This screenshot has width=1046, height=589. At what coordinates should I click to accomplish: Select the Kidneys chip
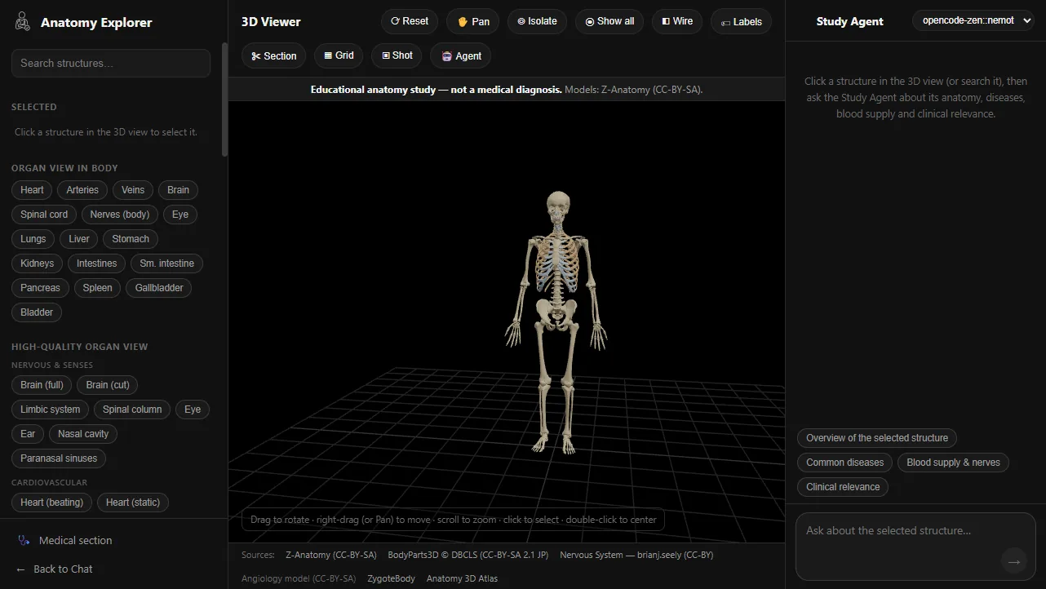click(37, 263)
